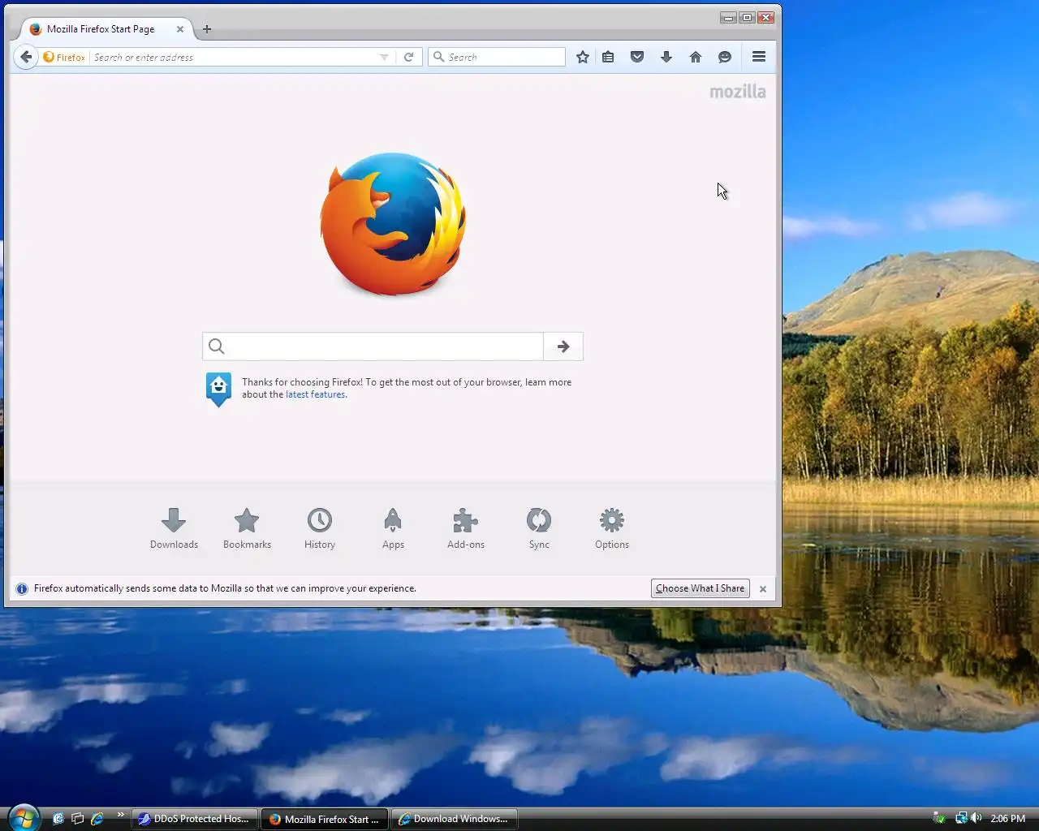Click Mozilla Firefox Start taskbar button

(325, 819)
